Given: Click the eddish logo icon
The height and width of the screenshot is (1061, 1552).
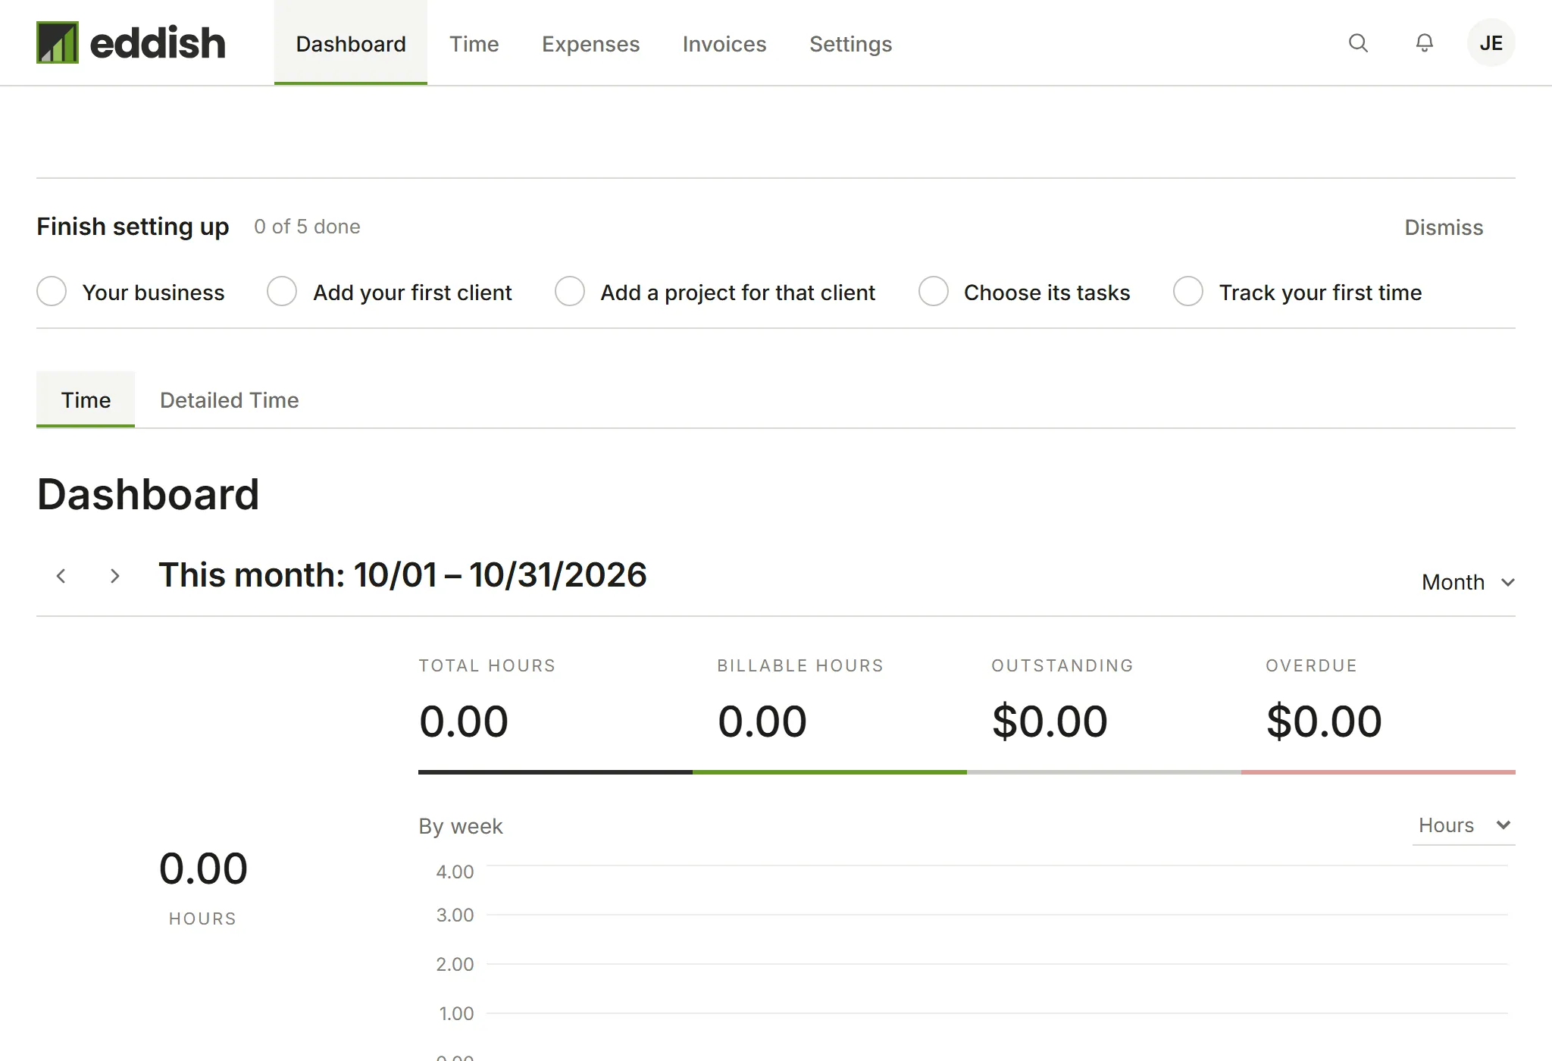Looking at the screenshot, I should pos(58,42).
